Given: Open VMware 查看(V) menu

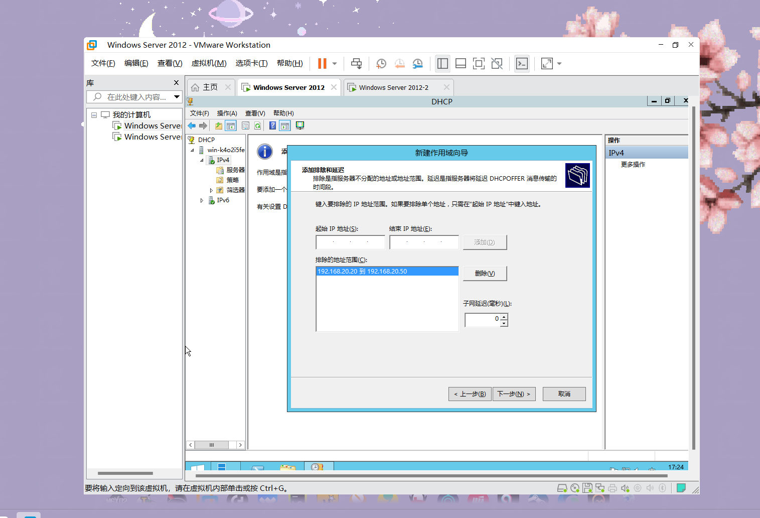Looking at the screenshot, I should coord(170,63).
